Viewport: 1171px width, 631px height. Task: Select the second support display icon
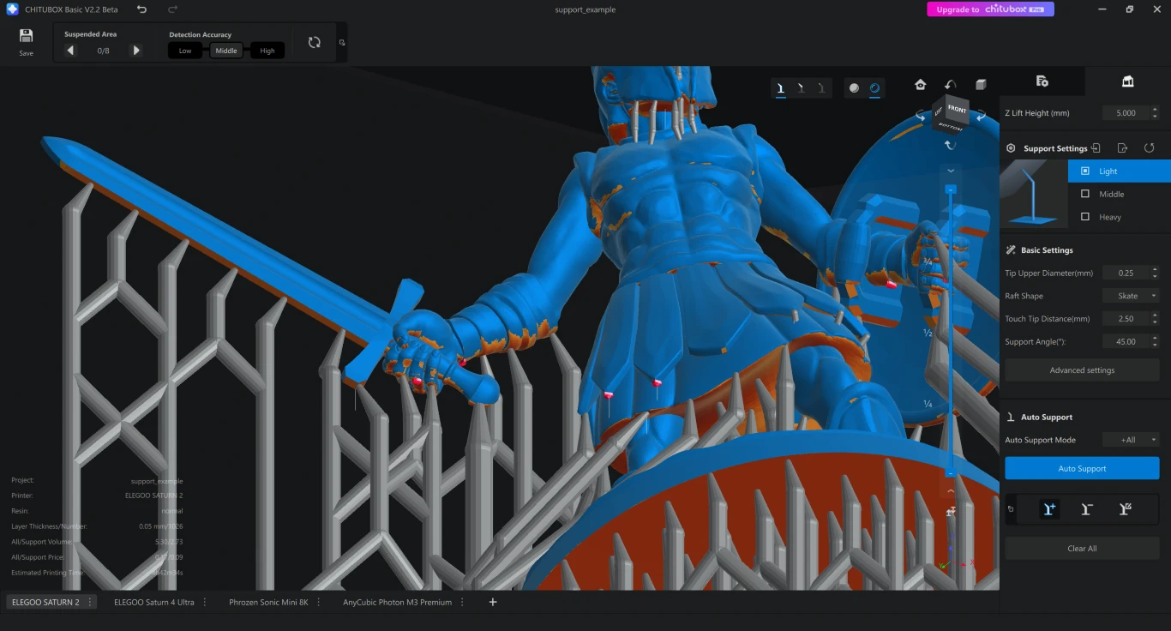pyautogui.click(x=801, y=87)
